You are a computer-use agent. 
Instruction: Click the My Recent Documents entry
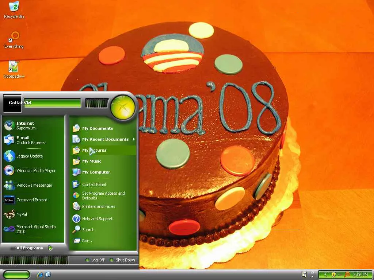pos(103,139)
